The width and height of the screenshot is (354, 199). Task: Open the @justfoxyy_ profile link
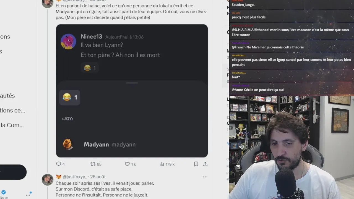pyautogui.click(x=75, y=177)
